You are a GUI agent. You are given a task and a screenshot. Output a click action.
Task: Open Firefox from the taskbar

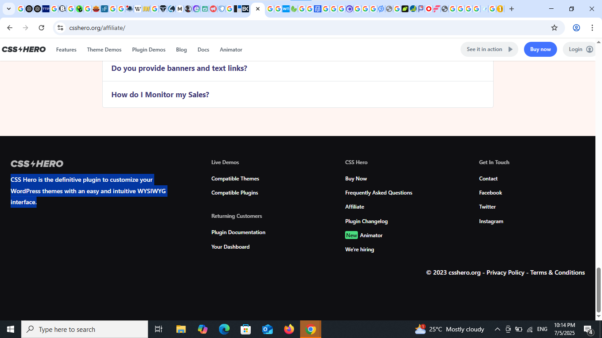click(x=289, y=329)
